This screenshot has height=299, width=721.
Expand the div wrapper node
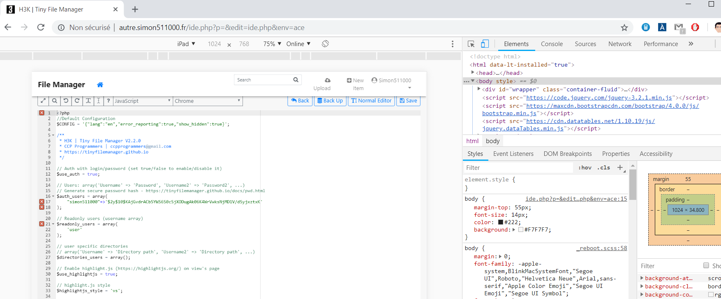479,89
